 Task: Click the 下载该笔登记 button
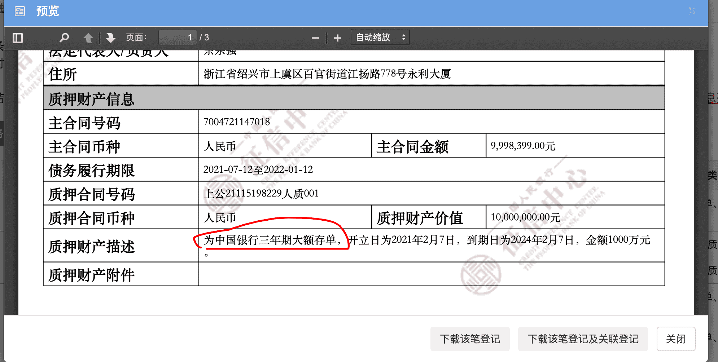(x=470, y=339)
